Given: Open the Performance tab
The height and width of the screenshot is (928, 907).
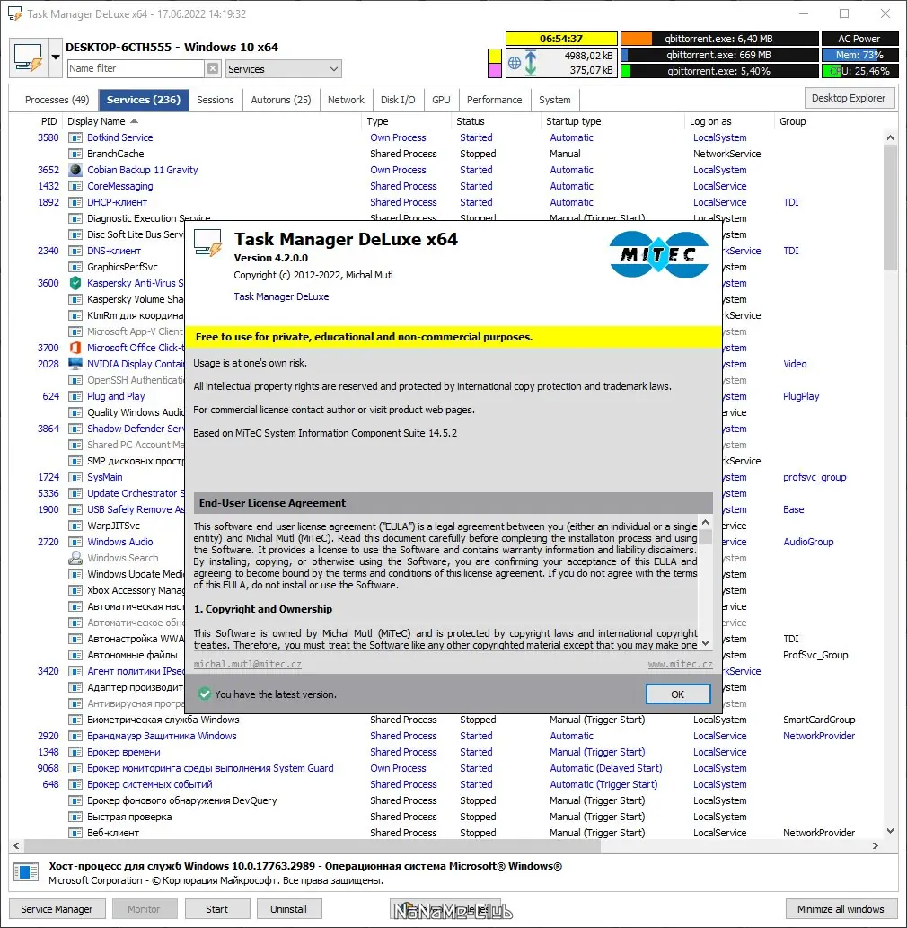Looking at the screenshot, I should point(494,100).
